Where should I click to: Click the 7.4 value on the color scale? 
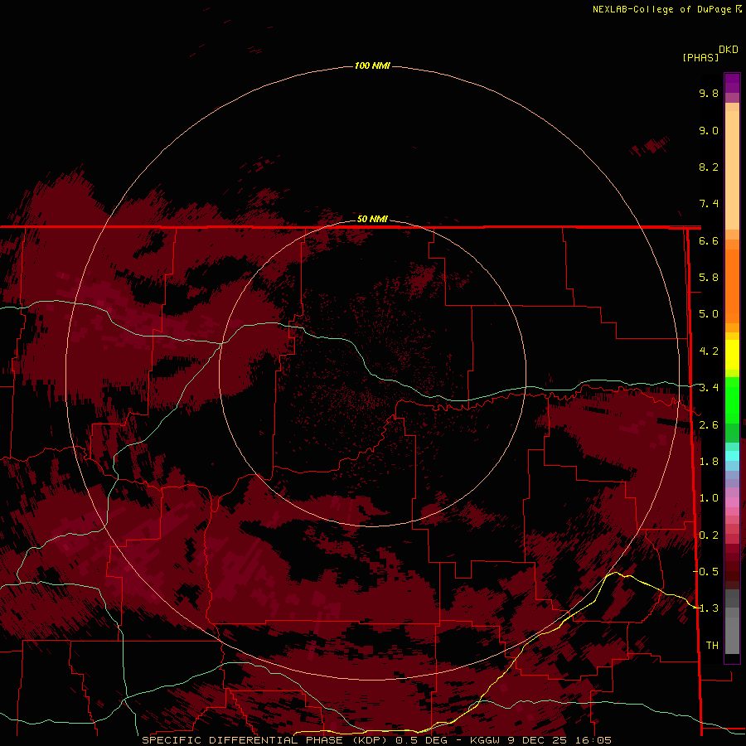[709, 204]
